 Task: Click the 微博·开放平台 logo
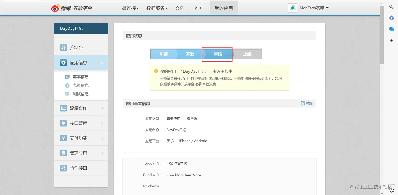pos(72,8)
